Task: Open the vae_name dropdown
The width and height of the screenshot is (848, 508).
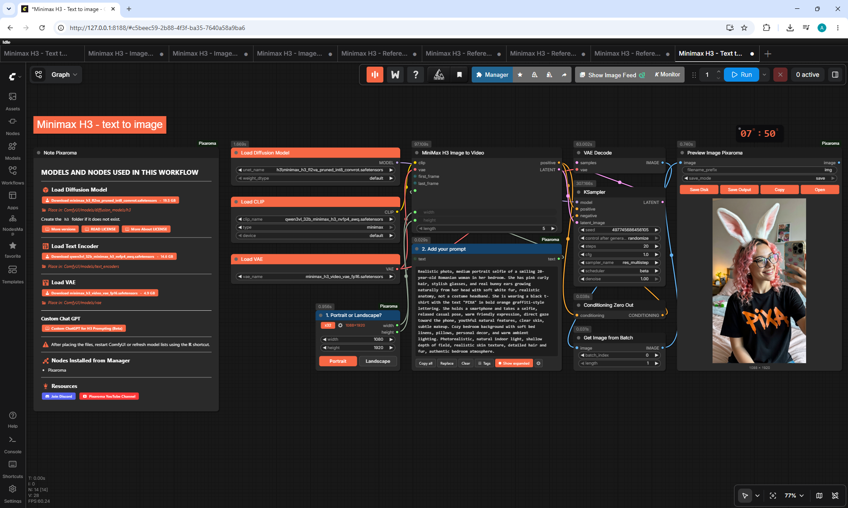Action: [x=315, y=277]
